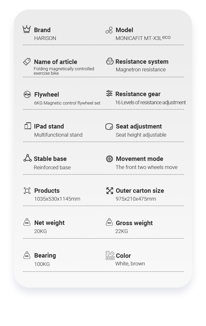This screenshot has width=206, height=326.
Task: Click the Outer carton size heading
Action: tap(140, 191)
